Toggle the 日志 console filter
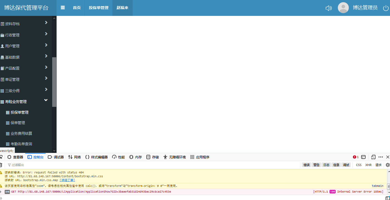The image size is (390, 200). point(326,165)
